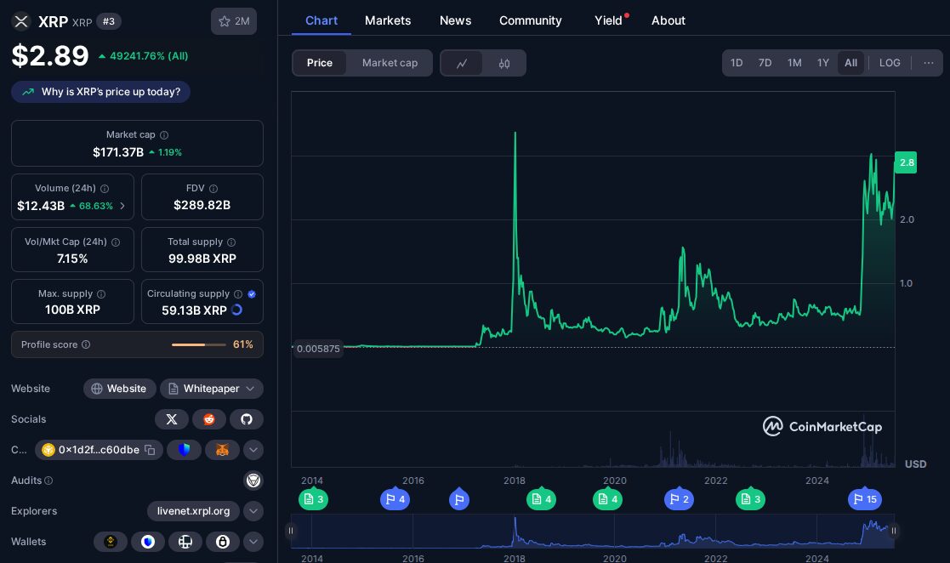Open the Website link button
The width and height of the screenshot is (950, 563).
(119, 389)
